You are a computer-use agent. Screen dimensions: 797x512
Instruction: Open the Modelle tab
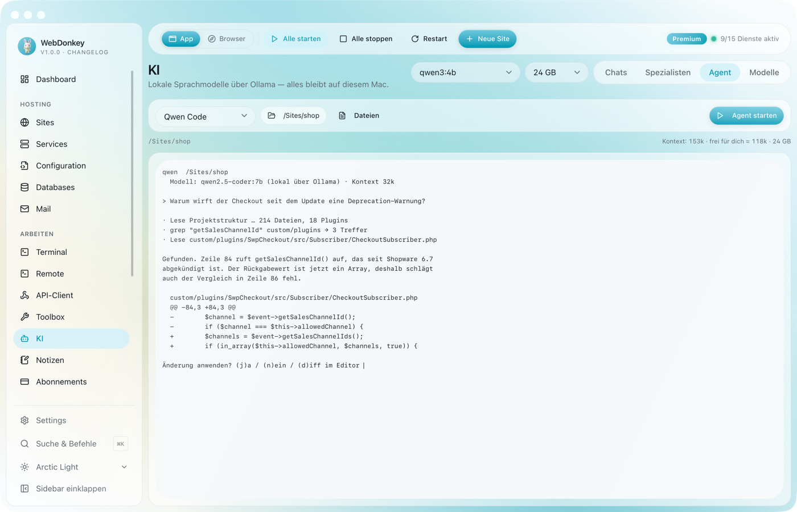click(x=764, y=72)
